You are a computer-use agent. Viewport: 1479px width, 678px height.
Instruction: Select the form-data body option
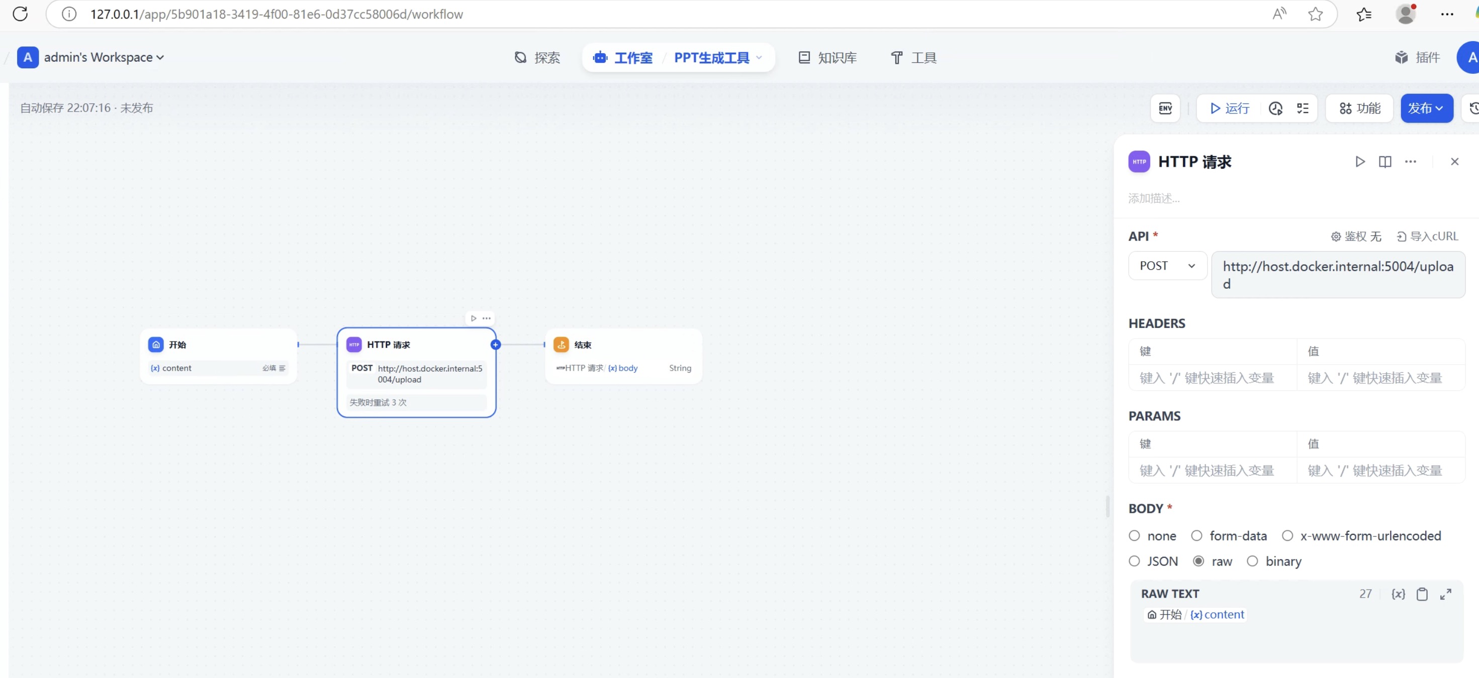tap(1196, 536)
